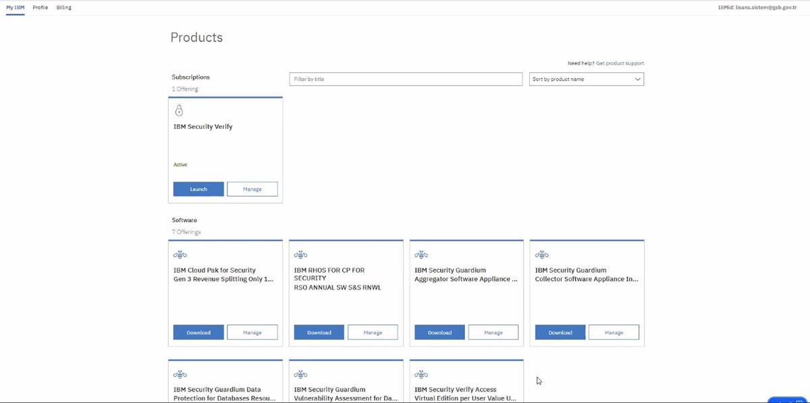Select the My IBM tab
Screen dimensions: 810x403
pos(14,7)
